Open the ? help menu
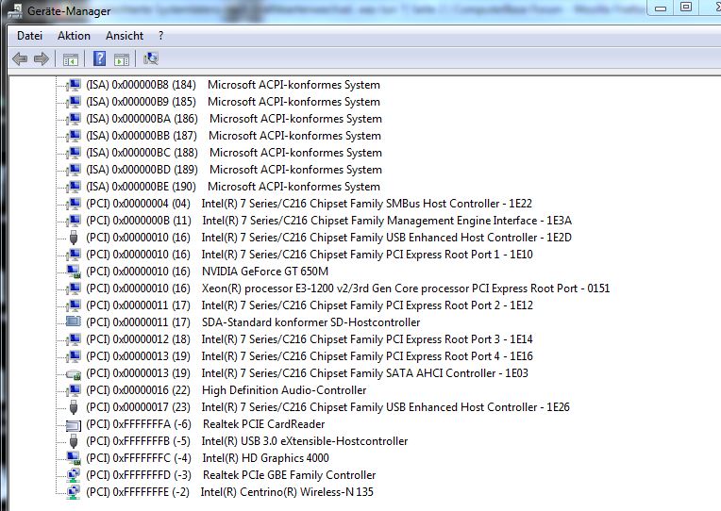 point(160,36)
